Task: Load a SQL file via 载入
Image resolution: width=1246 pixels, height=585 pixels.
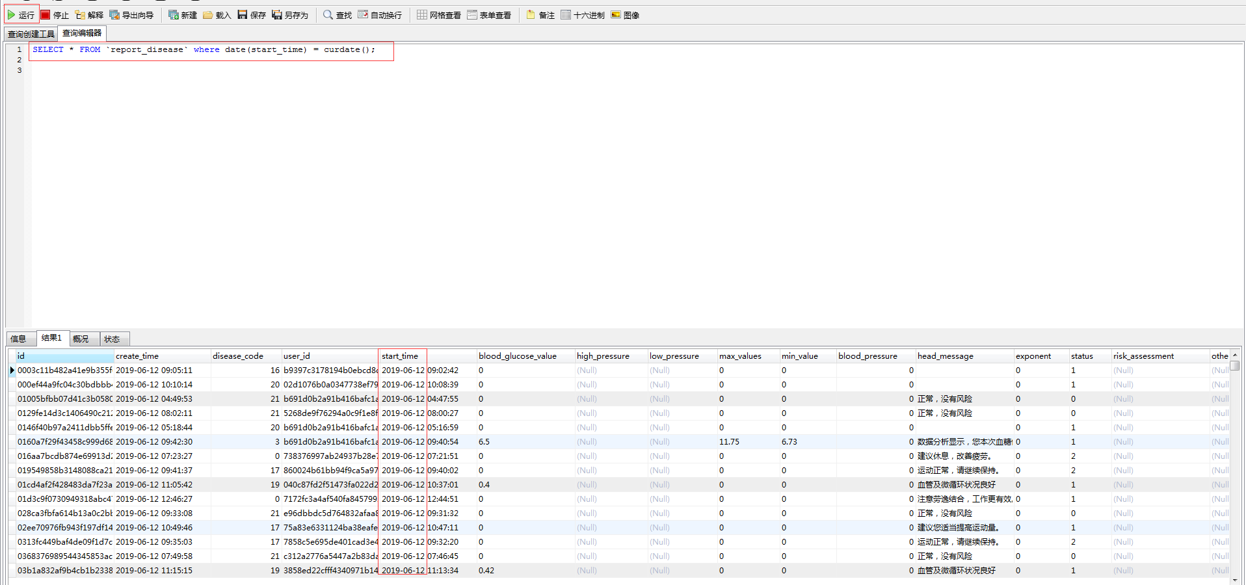Action: [x=215, y=14]
